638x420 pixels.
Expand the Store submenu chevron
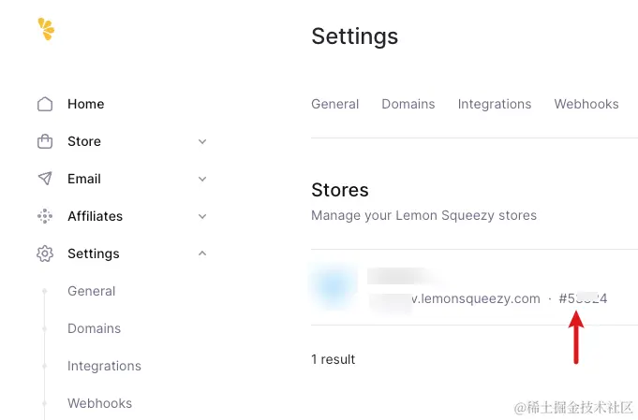click(x=202, y=141)
